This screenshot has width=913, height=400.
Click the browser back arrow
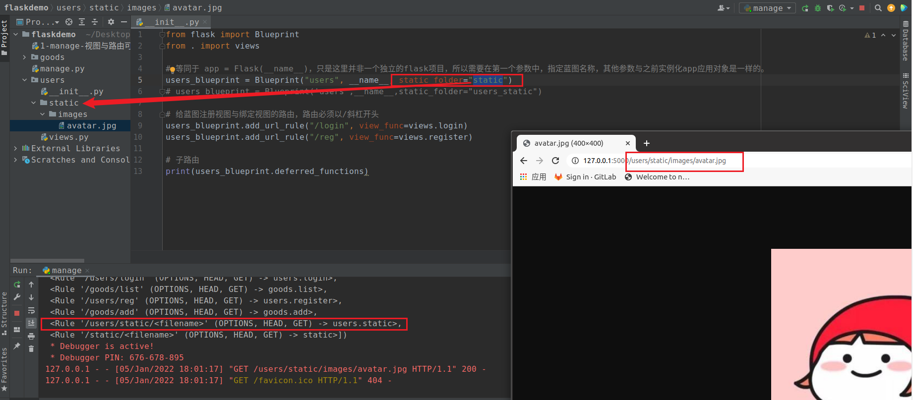(524, 161)
